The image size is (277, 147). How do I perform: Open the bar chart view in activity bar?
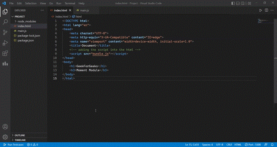pyautogui.click(x=5, y=63)
